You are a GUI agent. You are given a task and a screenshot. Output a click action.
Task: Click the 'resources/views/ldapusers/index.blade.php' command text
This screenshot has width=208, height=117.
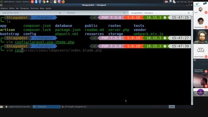(x=58, y=50)
